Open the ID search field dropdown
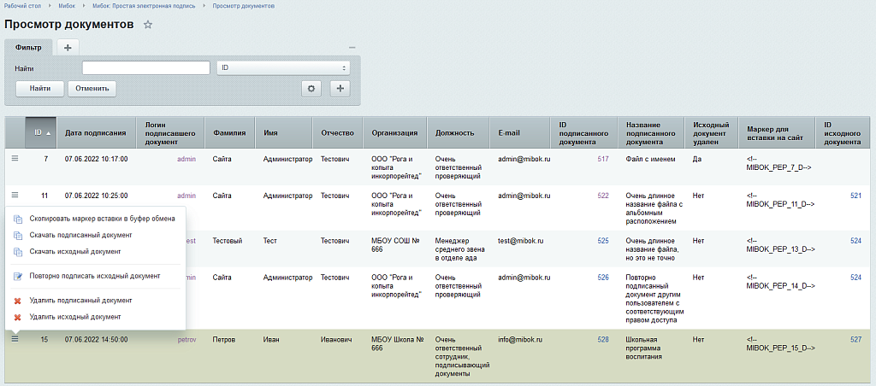Viewport: 876px width, 386px height. coord(284,67)
